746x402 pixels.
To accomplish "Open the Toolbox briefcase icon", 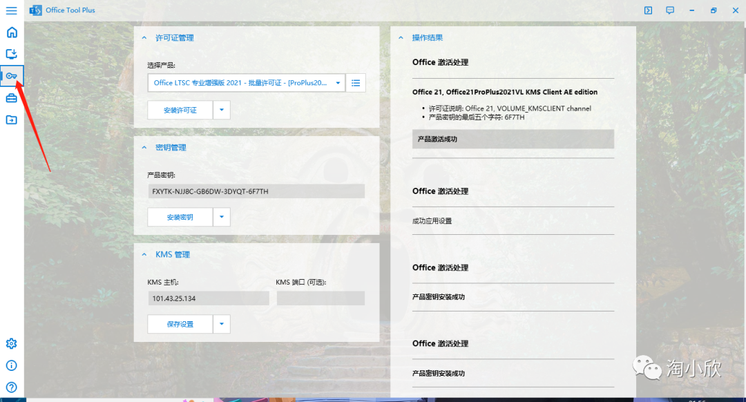I will pyautogui.click(x=12, y=98).
